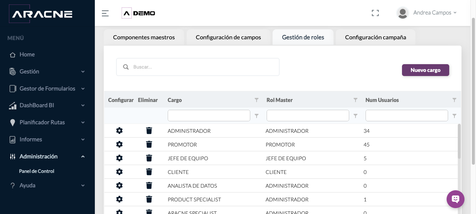Expand Gestor de Formularios menu
This screenshot has height=214, width=476.
coord(47,89)
